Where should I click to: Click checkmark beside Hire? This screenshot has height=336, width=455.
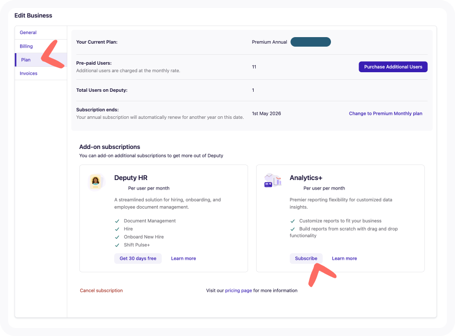coord(117,229)
